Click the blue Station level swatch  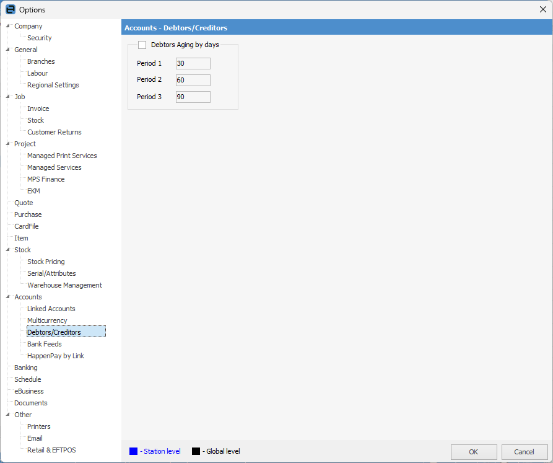tap(133, 451)
